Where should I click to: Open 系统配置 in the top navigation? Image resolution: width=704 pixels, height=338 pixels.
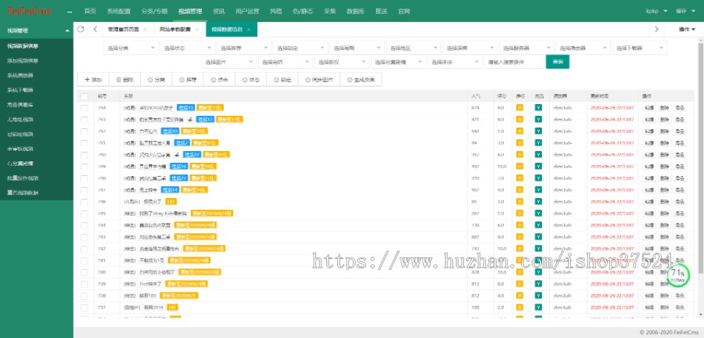(x=120, y=12)
